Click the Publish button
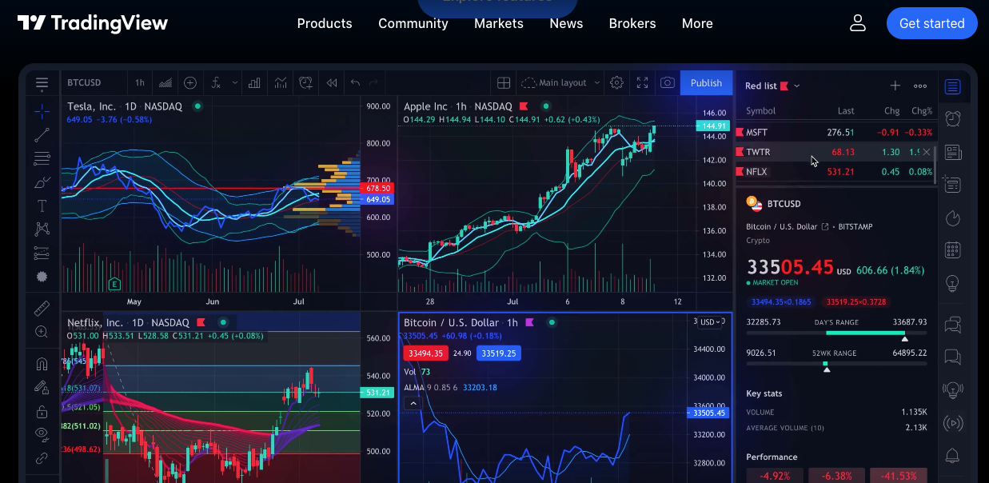The height and width of the screenshot is (483, 989). click(x=706, y=82)
